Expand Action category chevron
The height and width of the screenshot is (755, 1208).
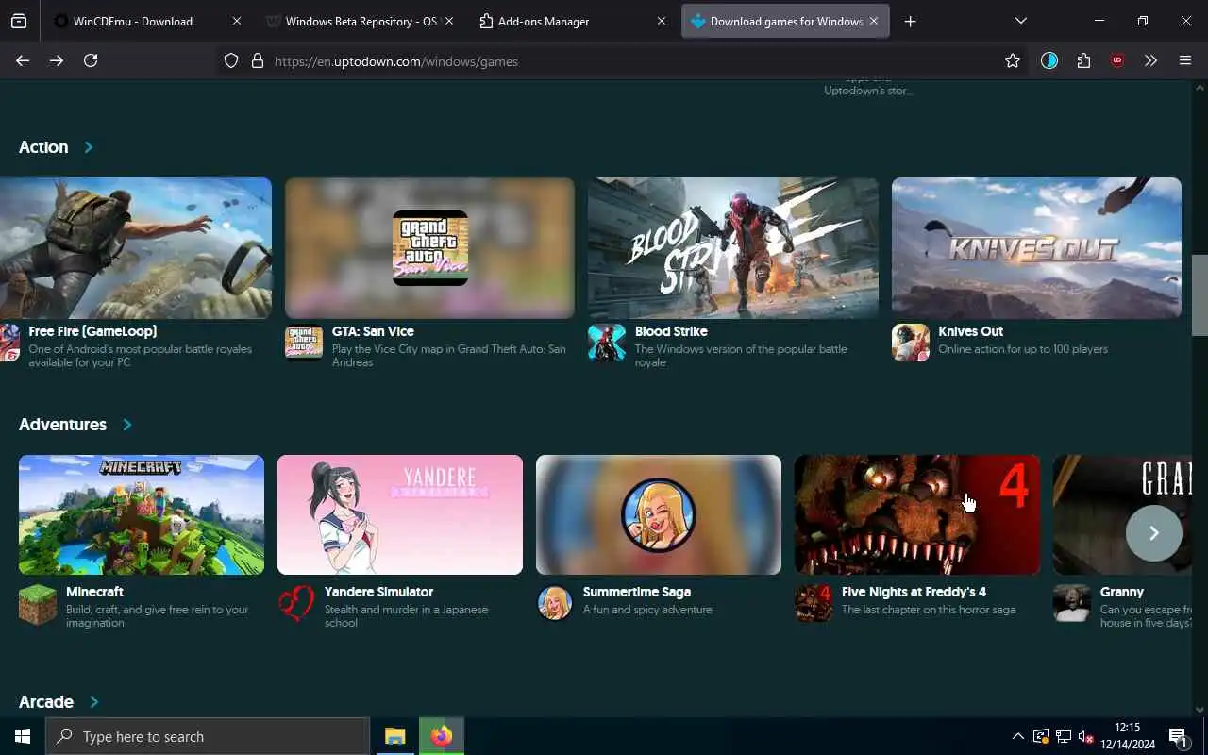(x=89, y=147)
